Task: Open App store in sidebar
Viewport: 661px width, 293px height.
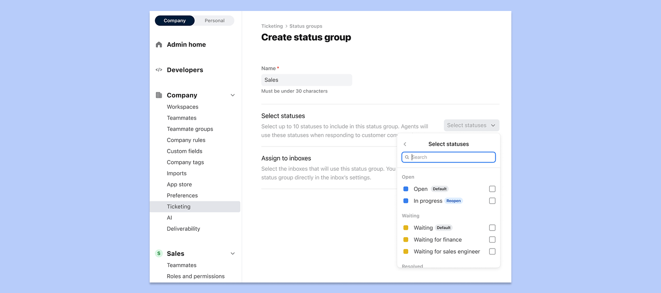Action: point(179,184)
